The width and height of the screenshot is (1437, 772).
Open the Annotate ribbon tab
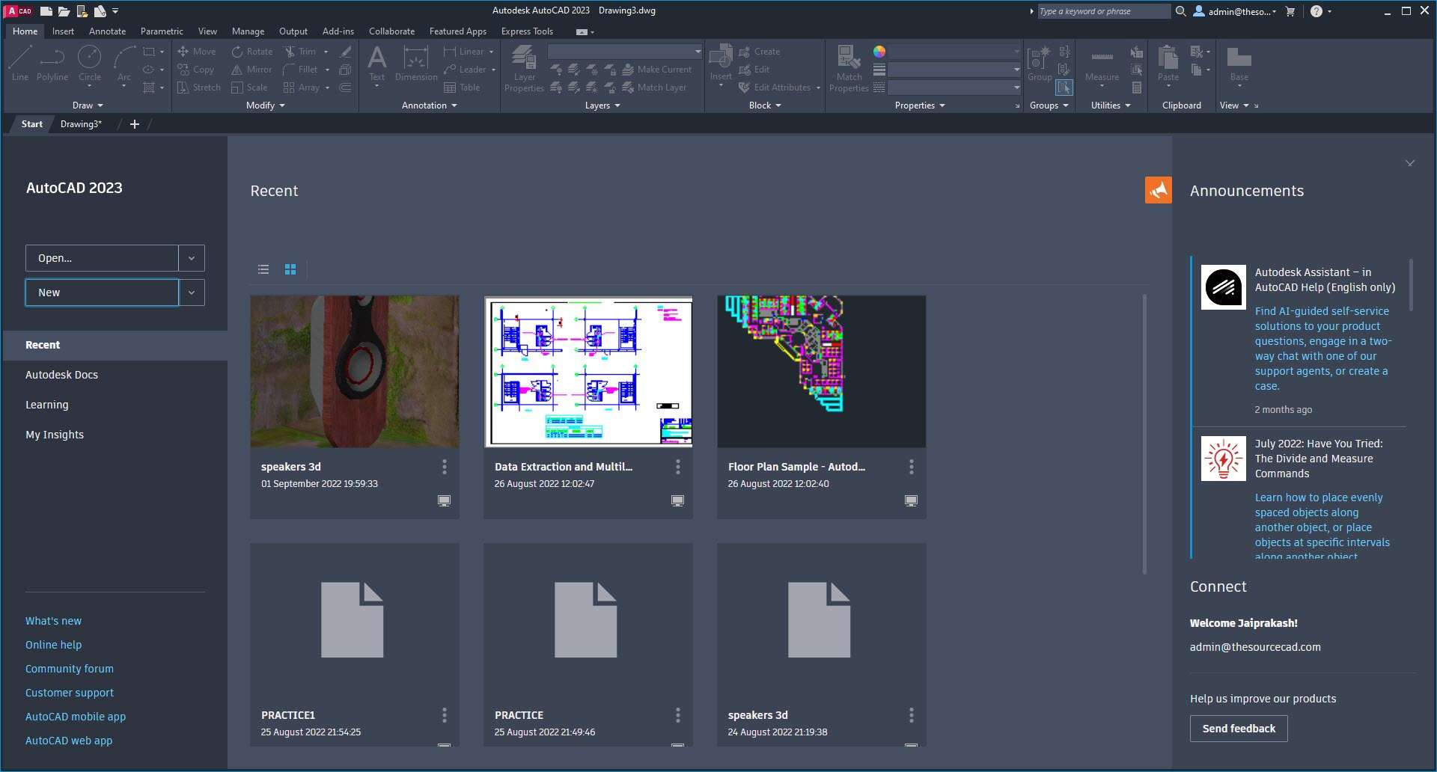tap(107, 31)
